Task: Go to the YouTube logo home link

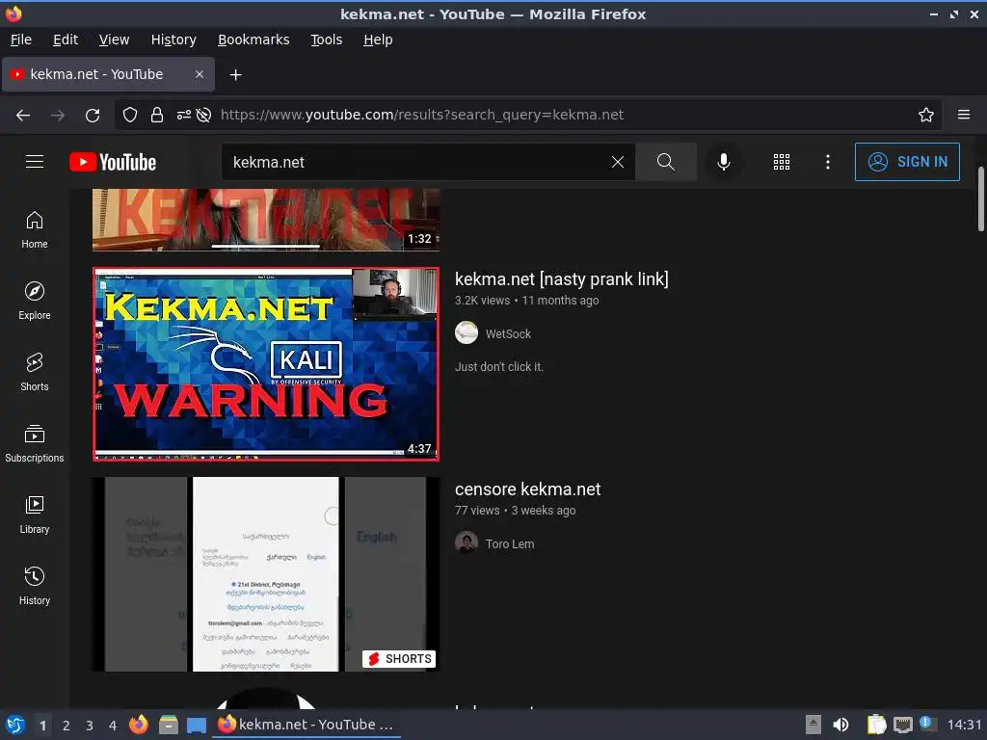Action: pyautogui.click(x=113, y=162)
